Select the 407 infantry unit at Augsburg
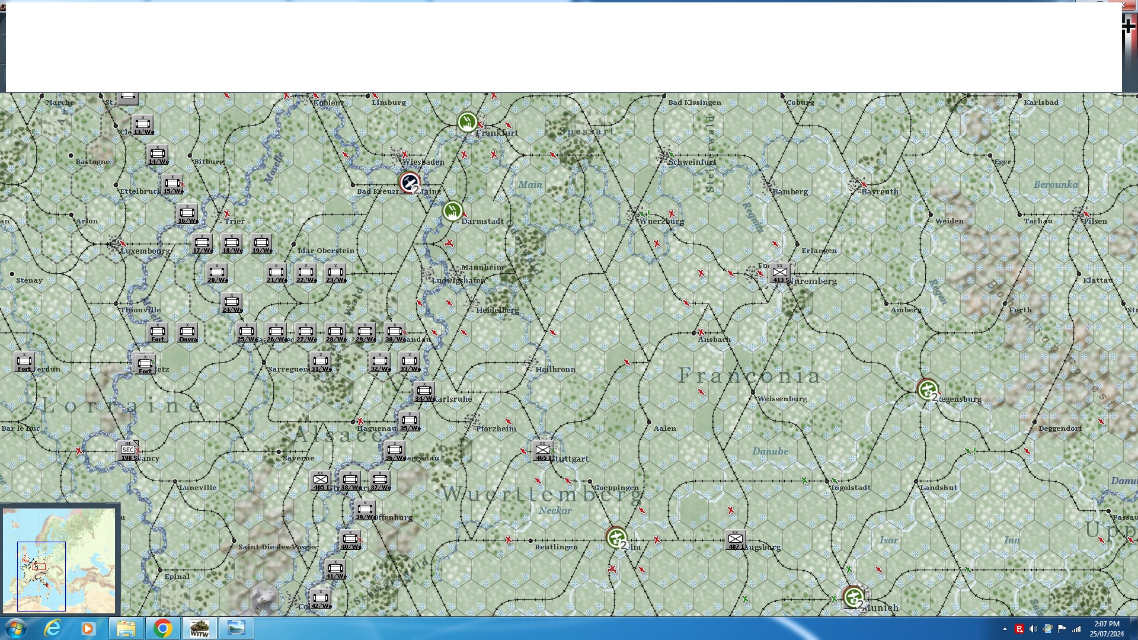The height and width of the screenshot is (640, 1138). tap(735, 540)
